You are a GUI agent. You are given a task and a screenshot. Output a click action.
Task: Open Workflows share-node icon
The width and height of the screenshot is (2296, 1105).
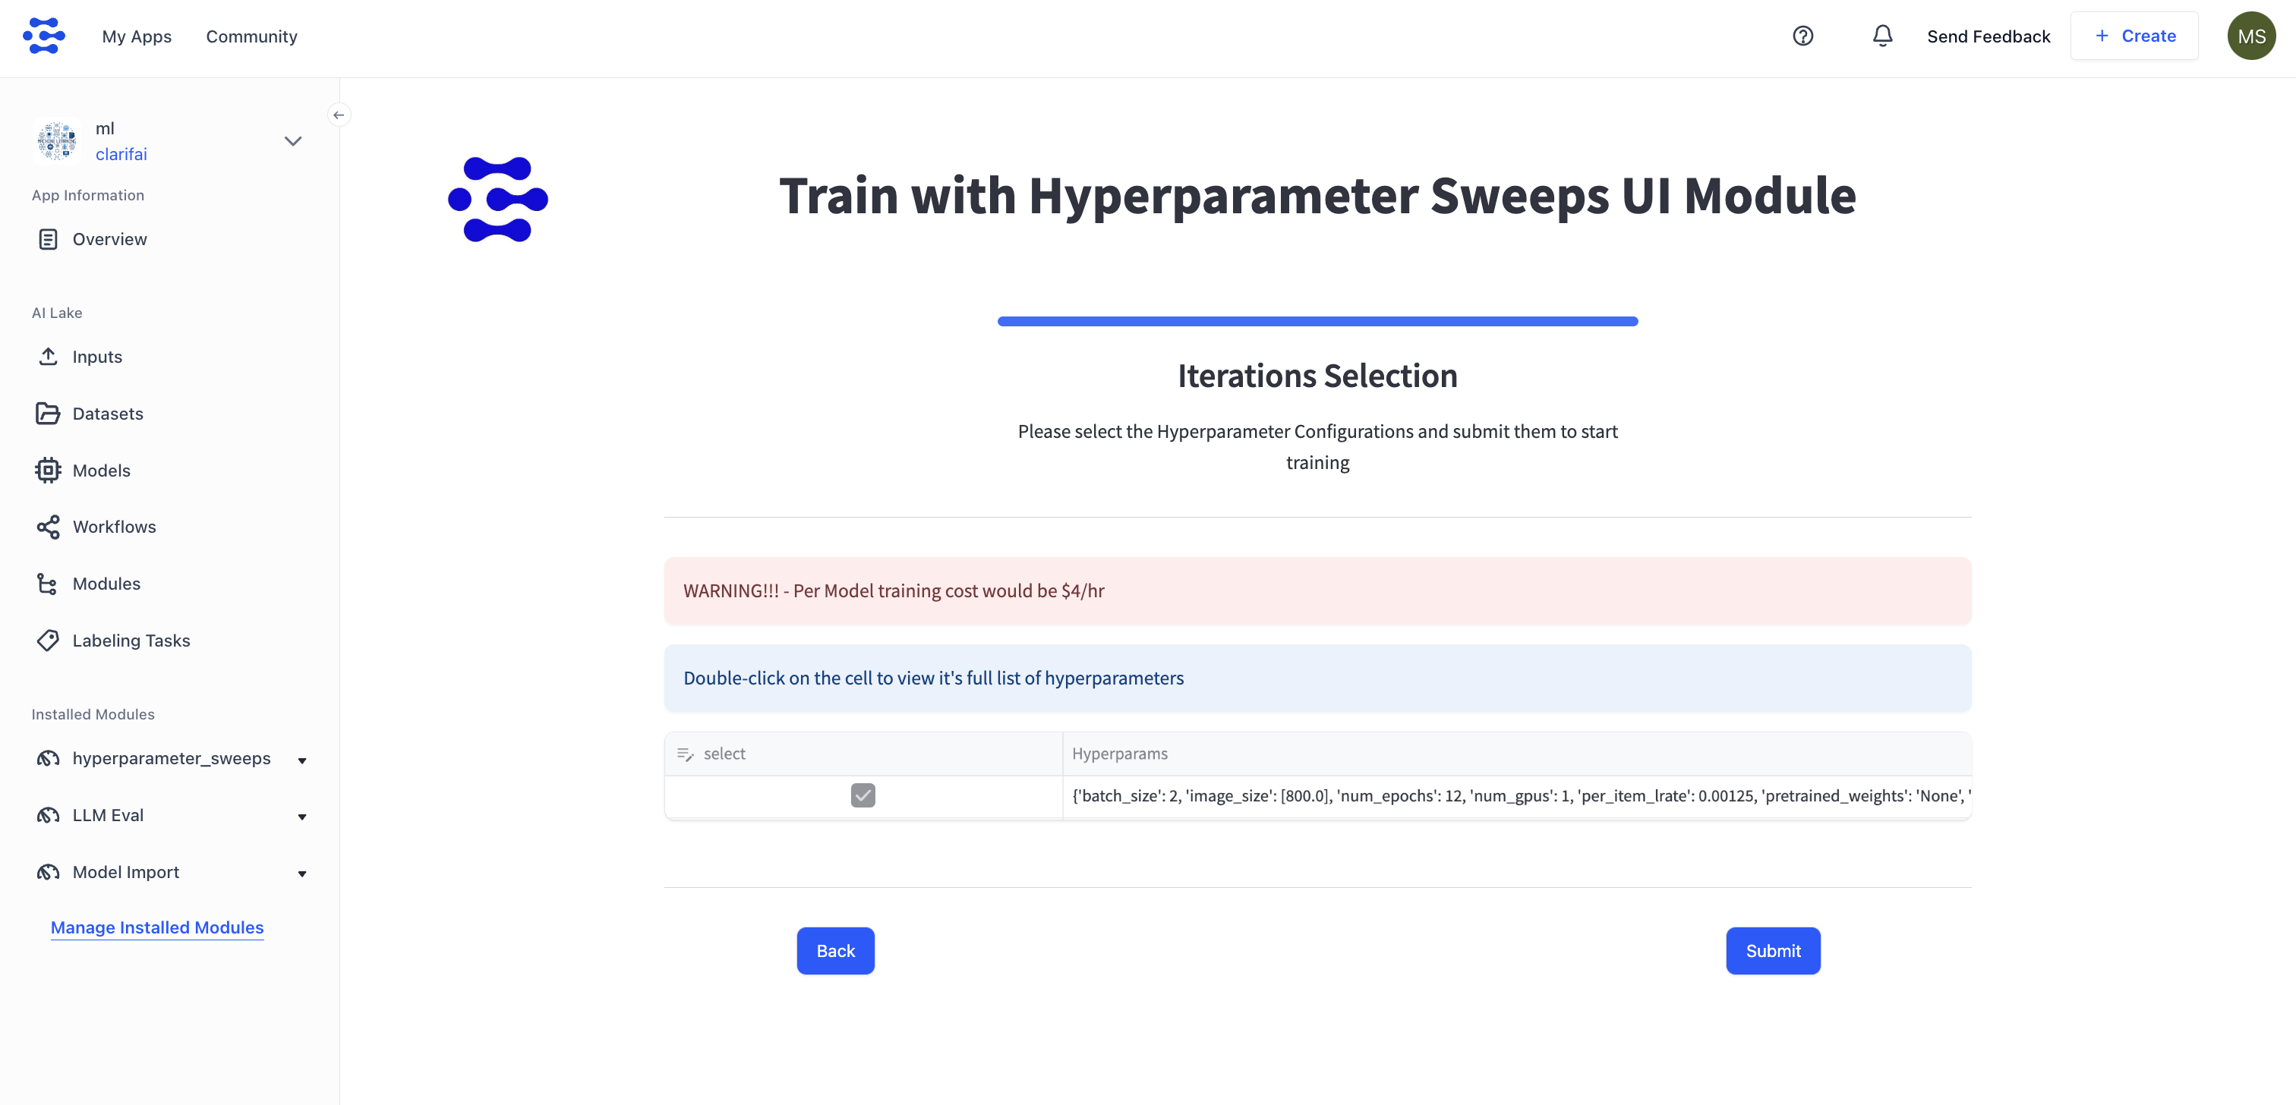[48, 527]
